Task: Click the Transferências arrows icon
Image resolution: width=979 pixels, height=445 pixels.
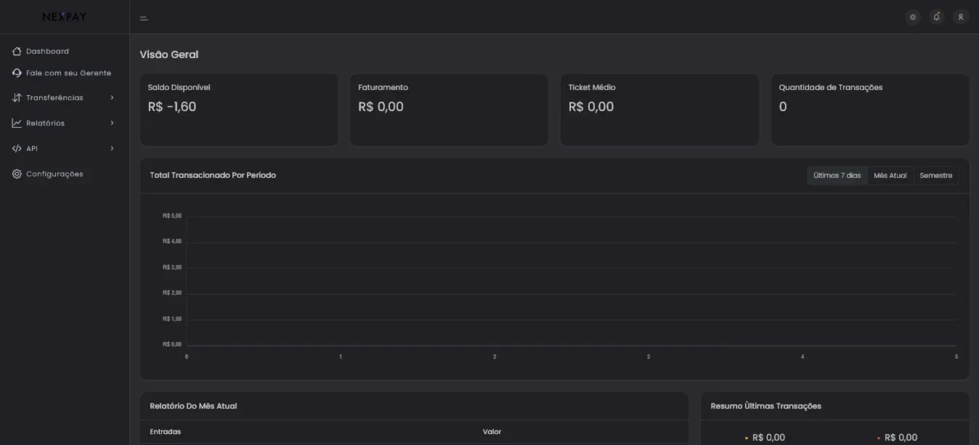Action: tap(17, 98)
